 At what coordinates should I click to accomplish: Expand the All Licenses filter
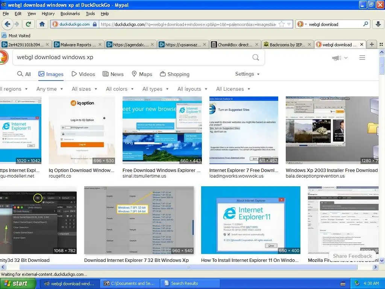click(x=233, y=89)
